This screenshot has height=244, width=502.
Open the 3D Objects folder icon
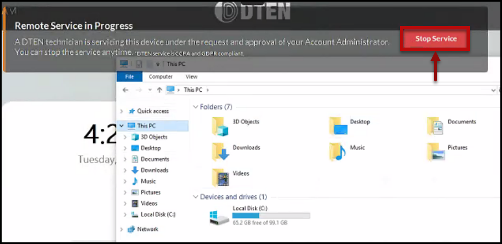220,126
